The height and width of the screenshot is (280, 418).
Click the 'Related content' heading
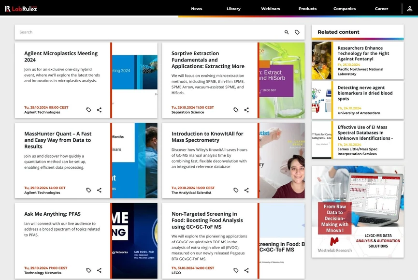click(x=339, y=32)
